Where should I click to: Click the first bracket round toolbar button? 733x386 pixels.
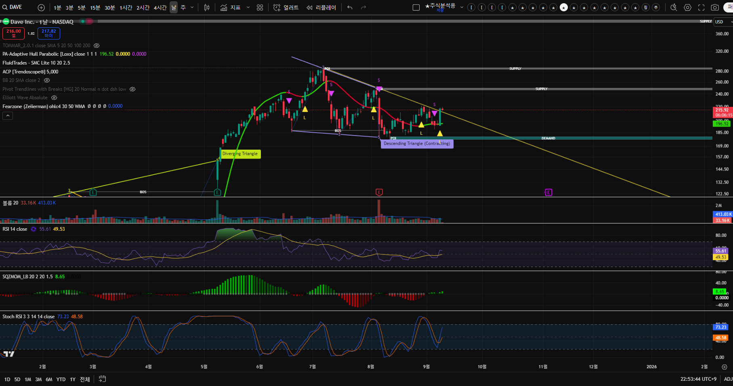click(x=471, y=7)
